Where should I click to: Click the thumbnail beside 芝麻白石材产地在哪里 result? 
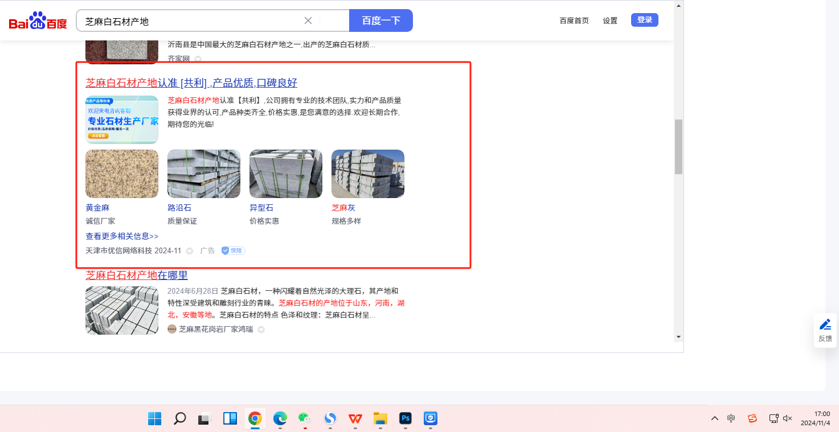click(x=122, y=310)
